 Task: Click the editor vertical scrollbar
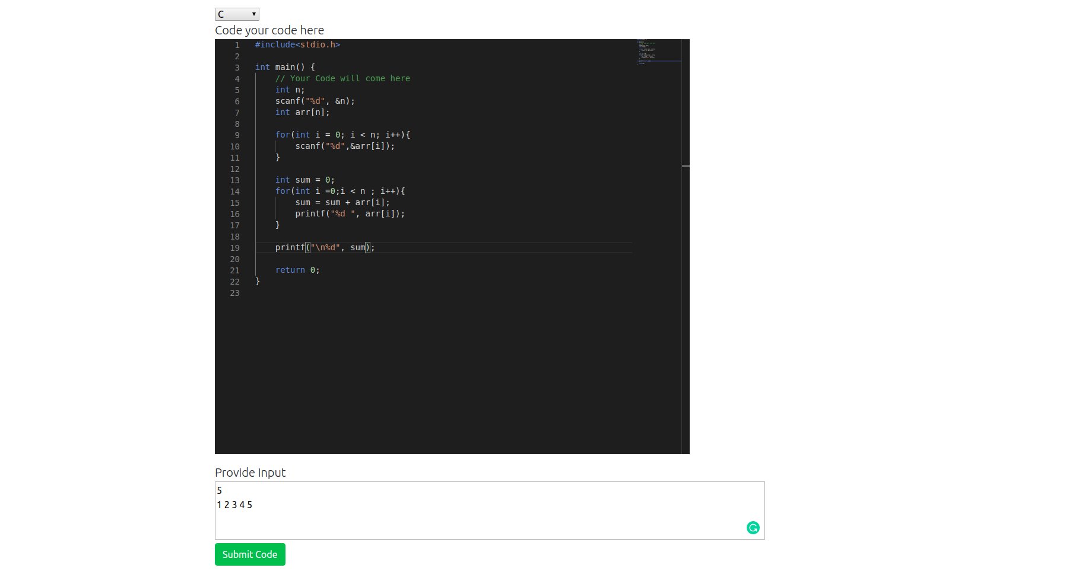686,247
